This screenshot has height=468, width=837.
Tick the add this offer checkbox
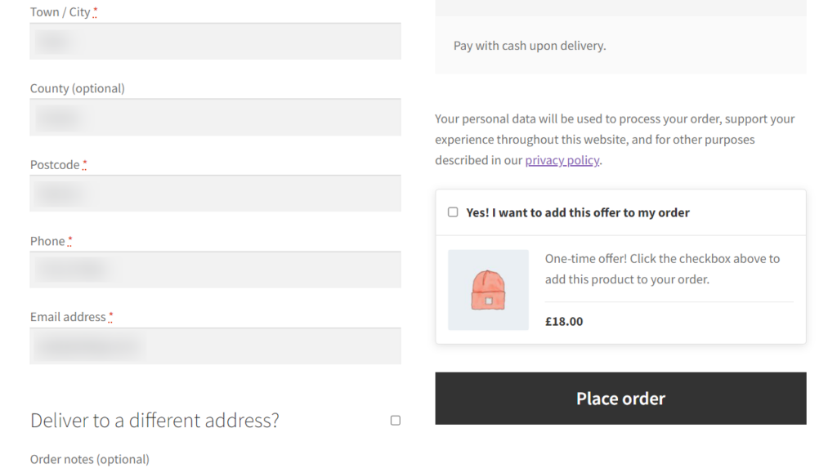[x=453, y=212]
